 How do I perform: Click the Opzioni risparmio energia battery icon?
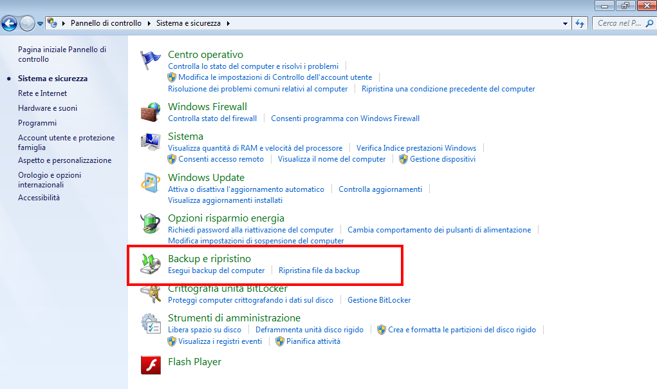151,223
